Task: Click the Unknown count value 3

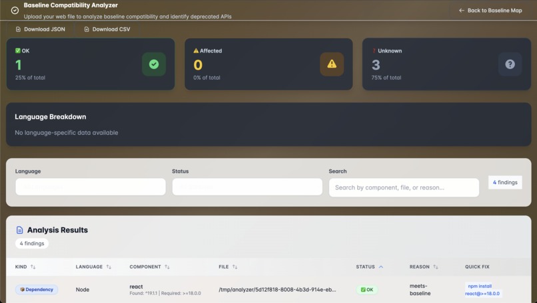Action: (x=376, y=65)
